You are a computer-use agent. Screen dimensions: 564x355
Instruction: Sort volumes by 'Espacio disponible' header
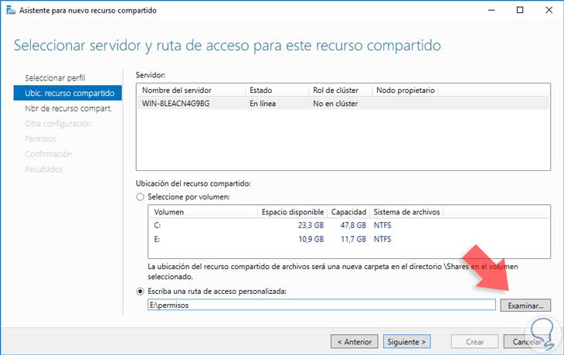[x=293, y=212]
